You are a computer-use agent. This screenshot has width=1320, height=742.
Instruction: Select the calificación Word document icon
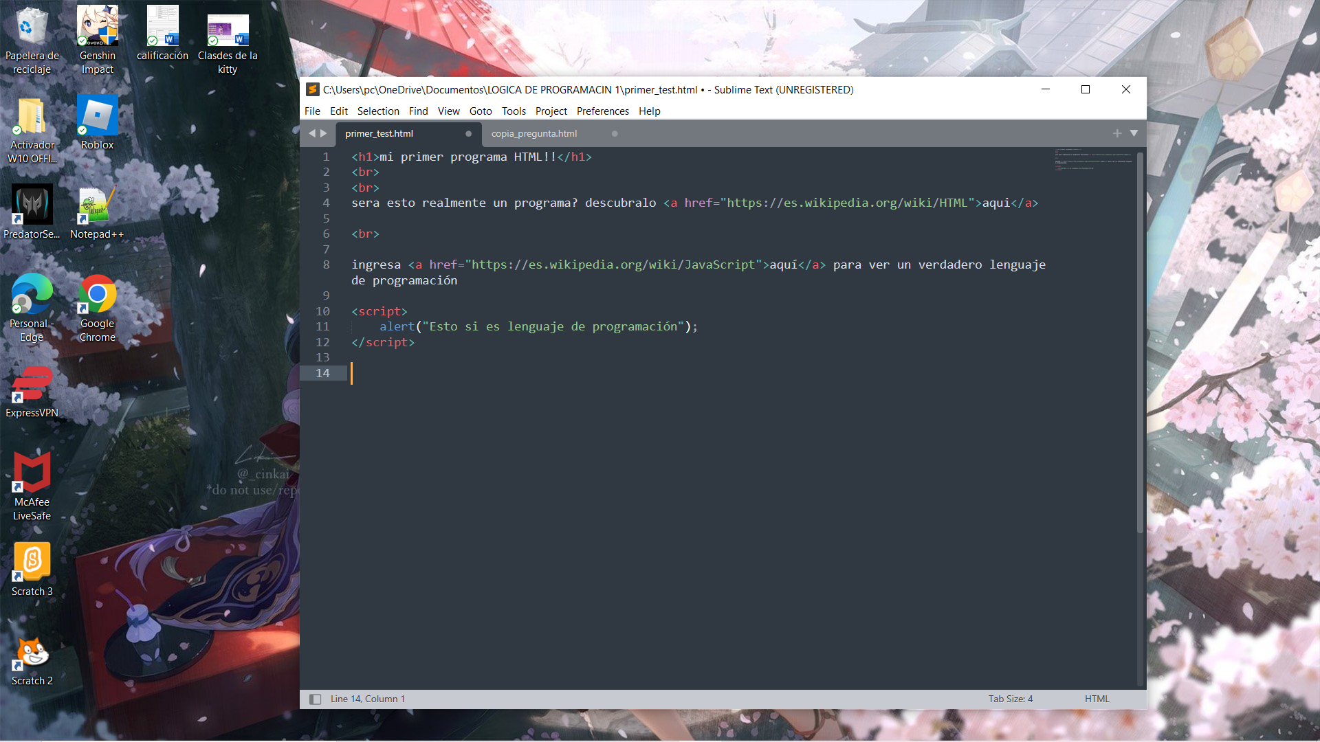[x=162, y=33]
